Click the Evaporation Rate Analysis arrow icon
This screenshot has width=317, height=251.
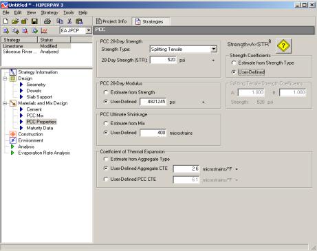pyautogui.click(x=12, y=153)
